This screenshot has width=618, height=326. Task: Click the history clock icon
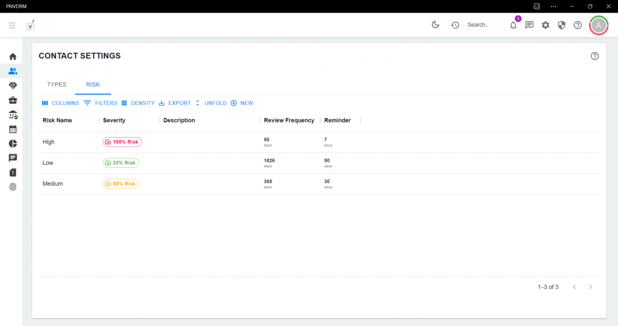coord(455,25)
